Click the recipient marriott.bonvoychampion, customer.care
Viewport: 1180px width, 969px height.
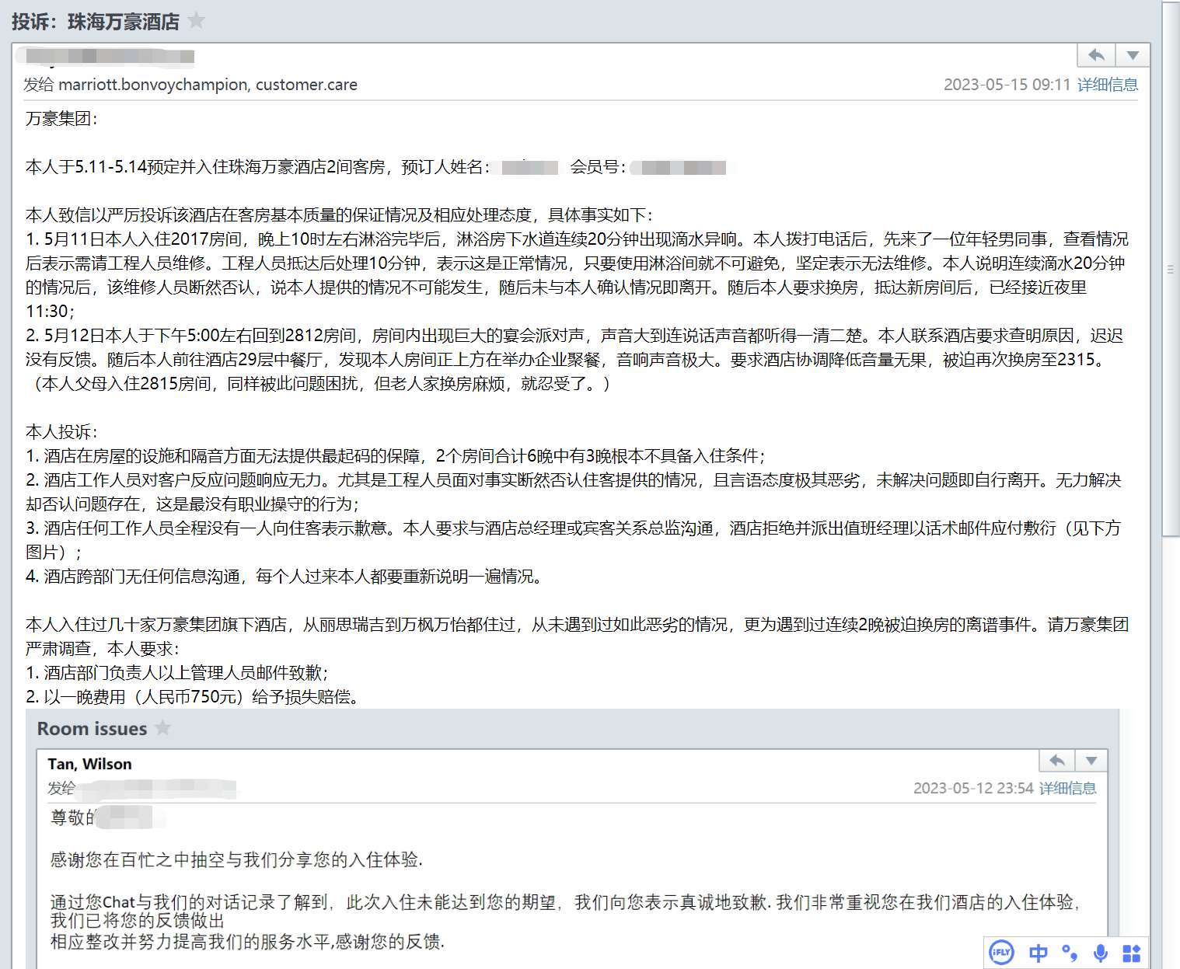[208, 85]
